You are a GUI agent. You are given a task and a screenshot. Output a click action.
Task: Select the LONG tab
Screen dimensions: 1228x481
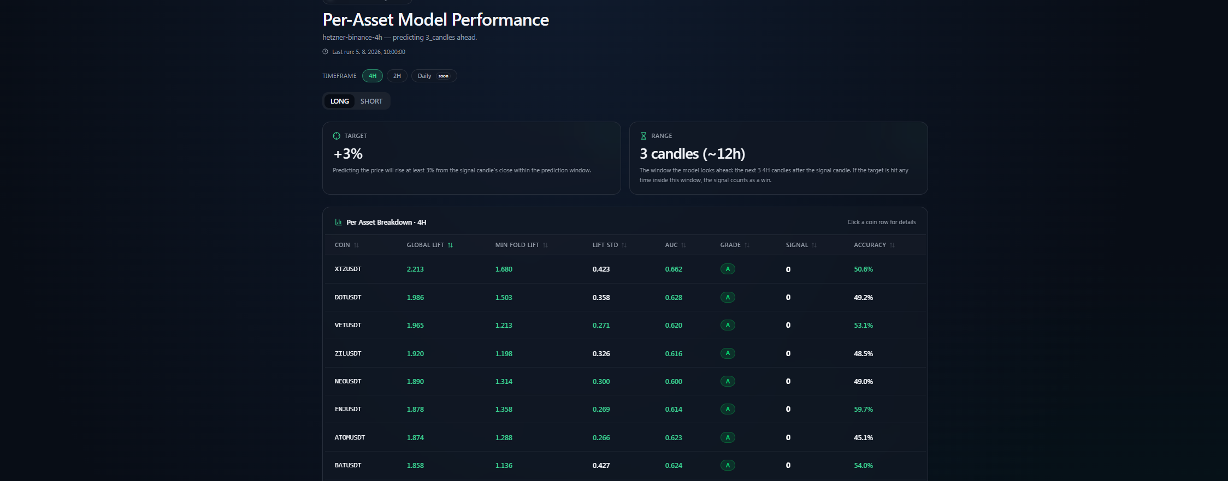tap(340, 101)
